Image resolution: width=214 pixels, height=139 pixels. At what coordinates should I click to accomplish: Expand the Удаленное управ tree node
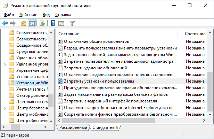[5, 64]
